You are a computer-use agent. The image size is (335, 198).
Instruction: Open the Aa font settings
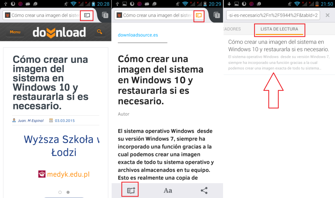pos(168,190)
